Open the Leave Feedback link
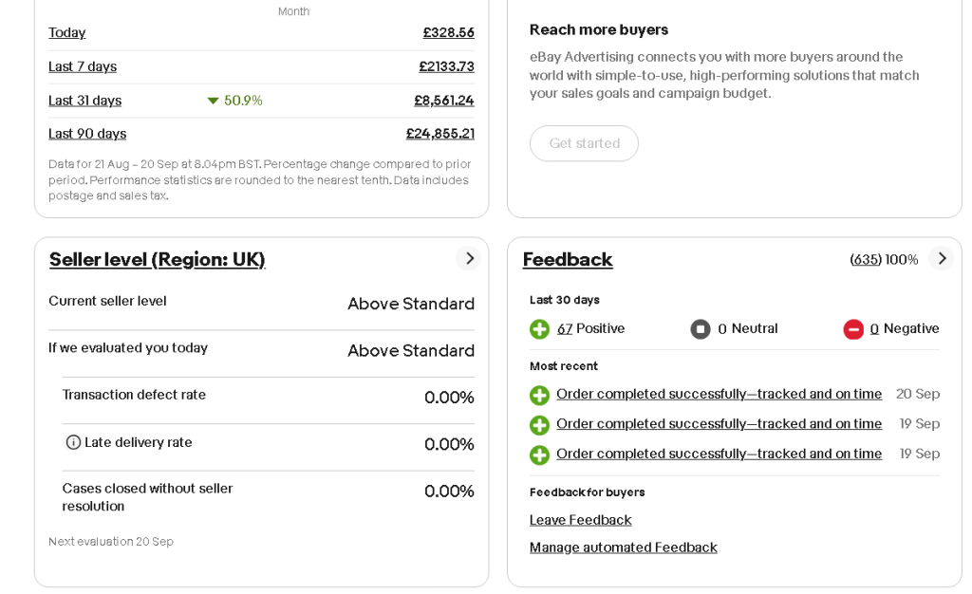Image resolution: width=972 pixels, height=594 pixels. pyautogui.click(x=580, y=520)
